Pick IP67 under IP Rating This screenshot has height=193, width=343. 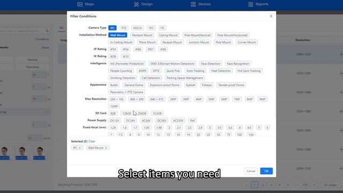(151, 49)
